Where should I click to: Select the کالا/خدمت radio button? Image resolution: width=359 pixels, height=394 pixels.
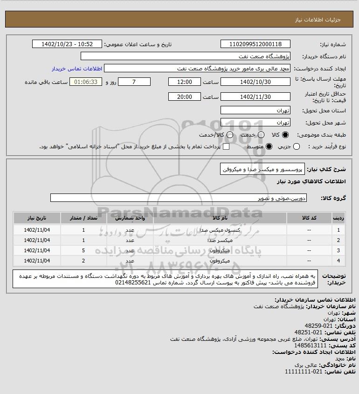pyautogui.click(x=229, y=135)
